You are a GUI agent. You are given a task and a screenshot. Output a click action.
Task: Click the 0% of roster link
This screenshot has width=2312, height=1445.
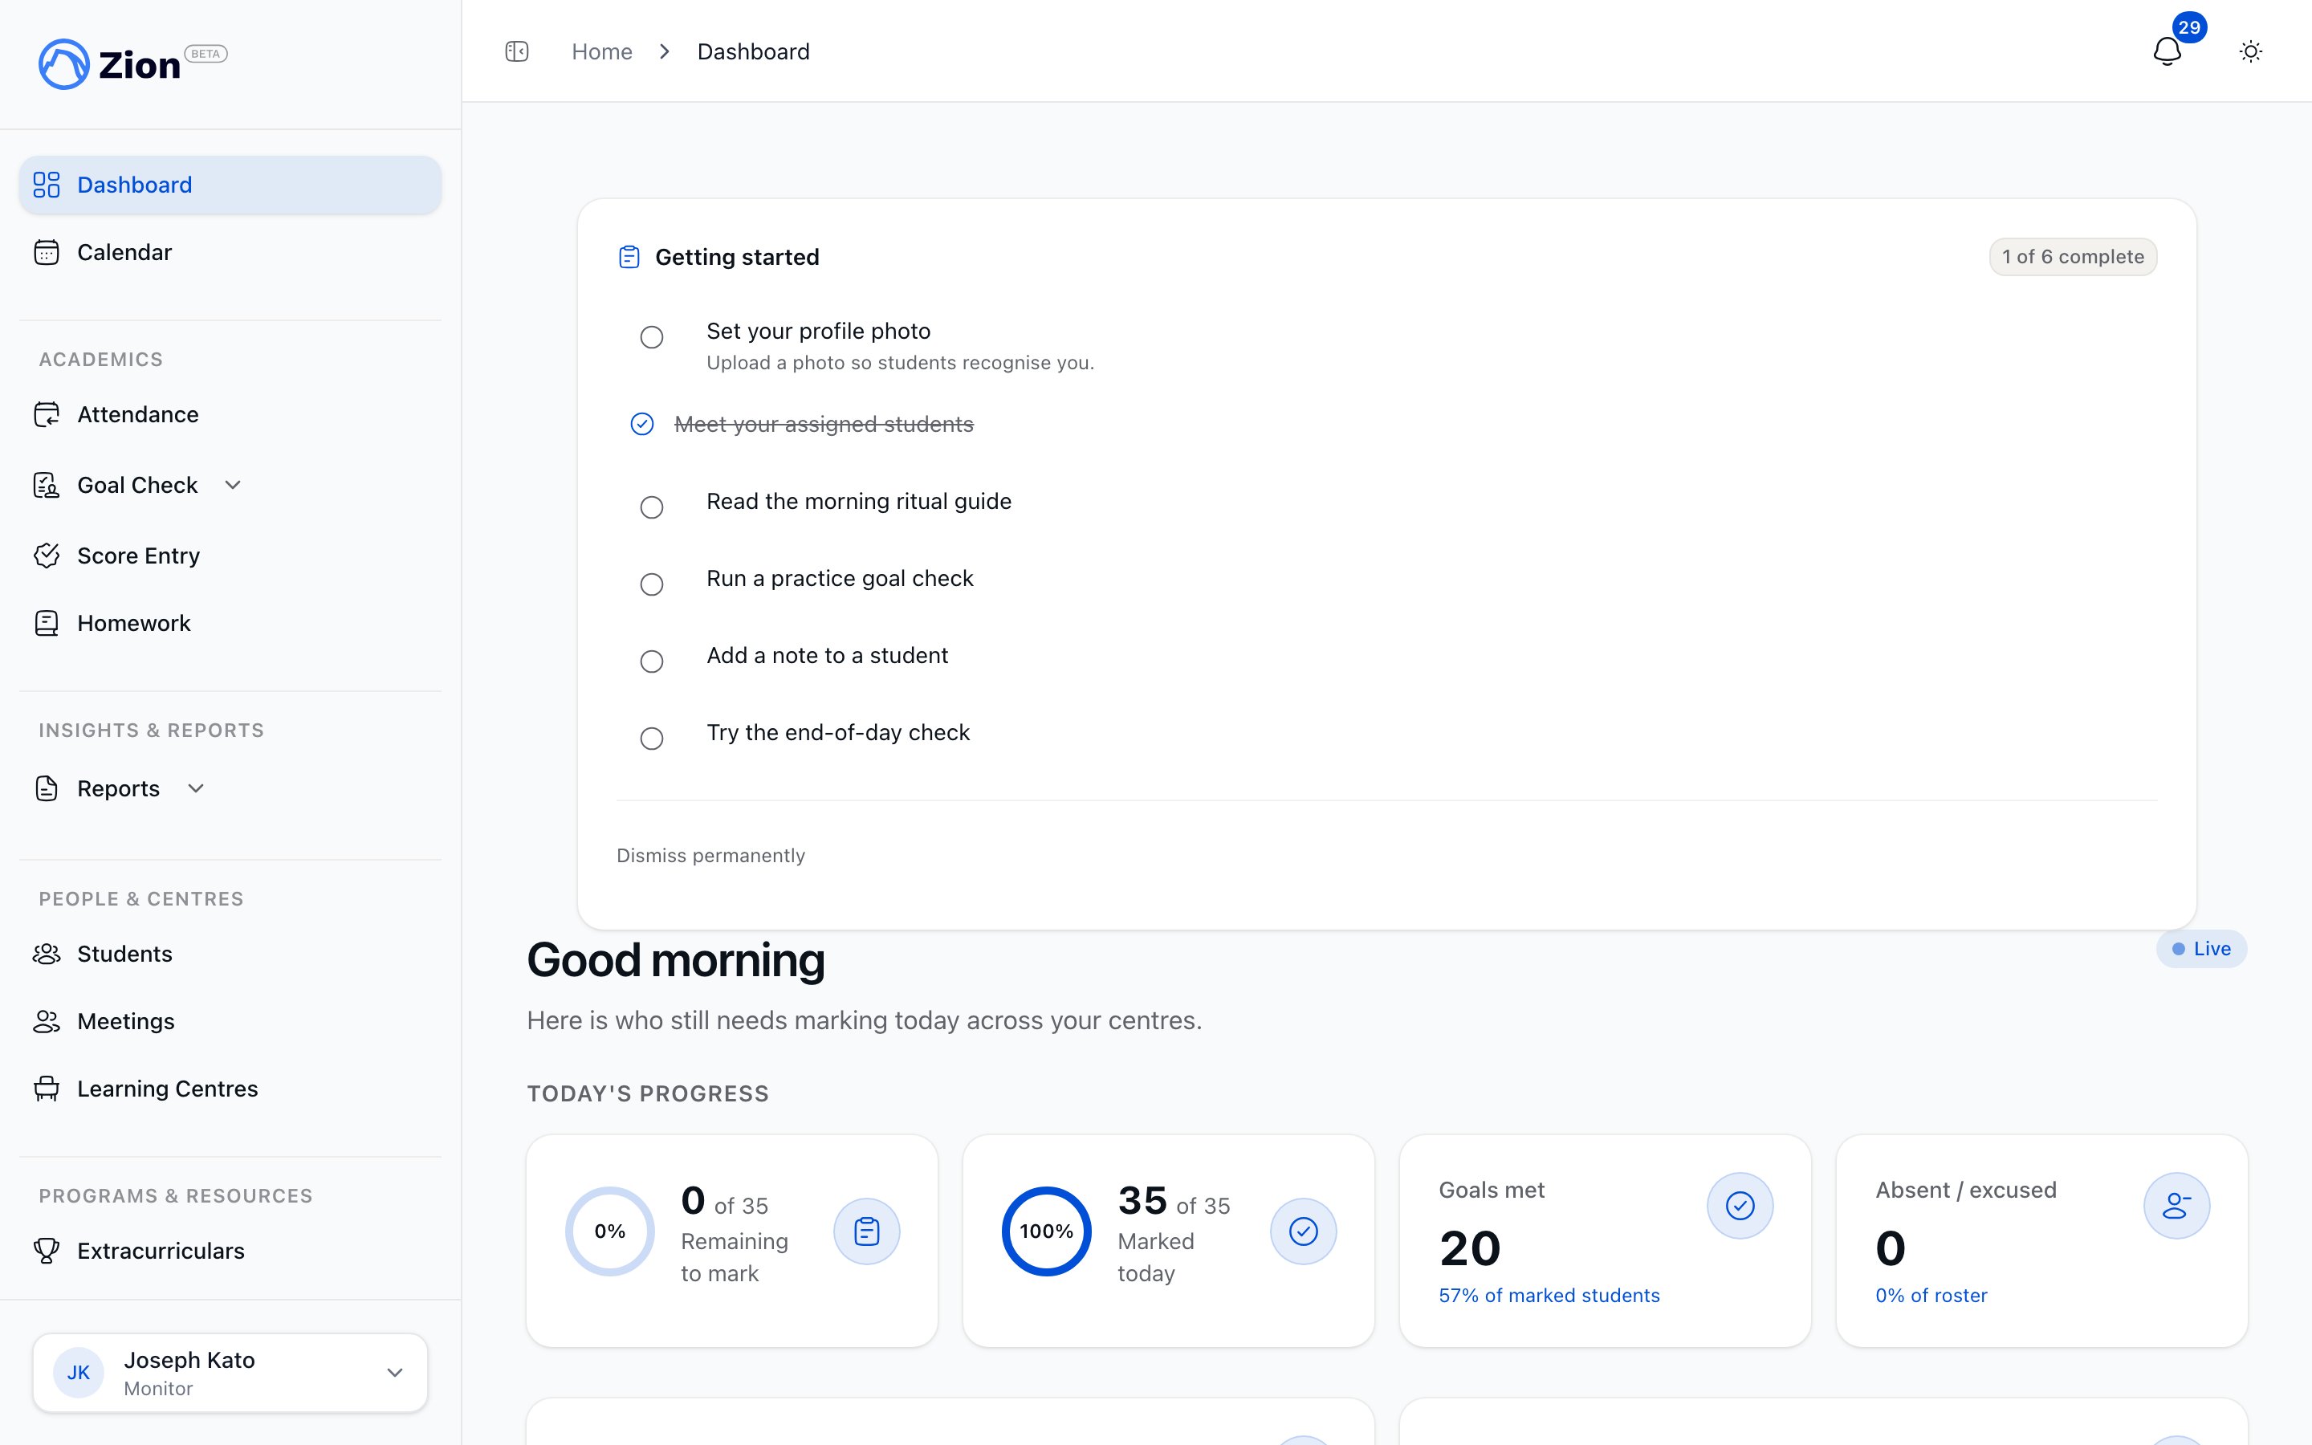(x=1931, y=1295)
